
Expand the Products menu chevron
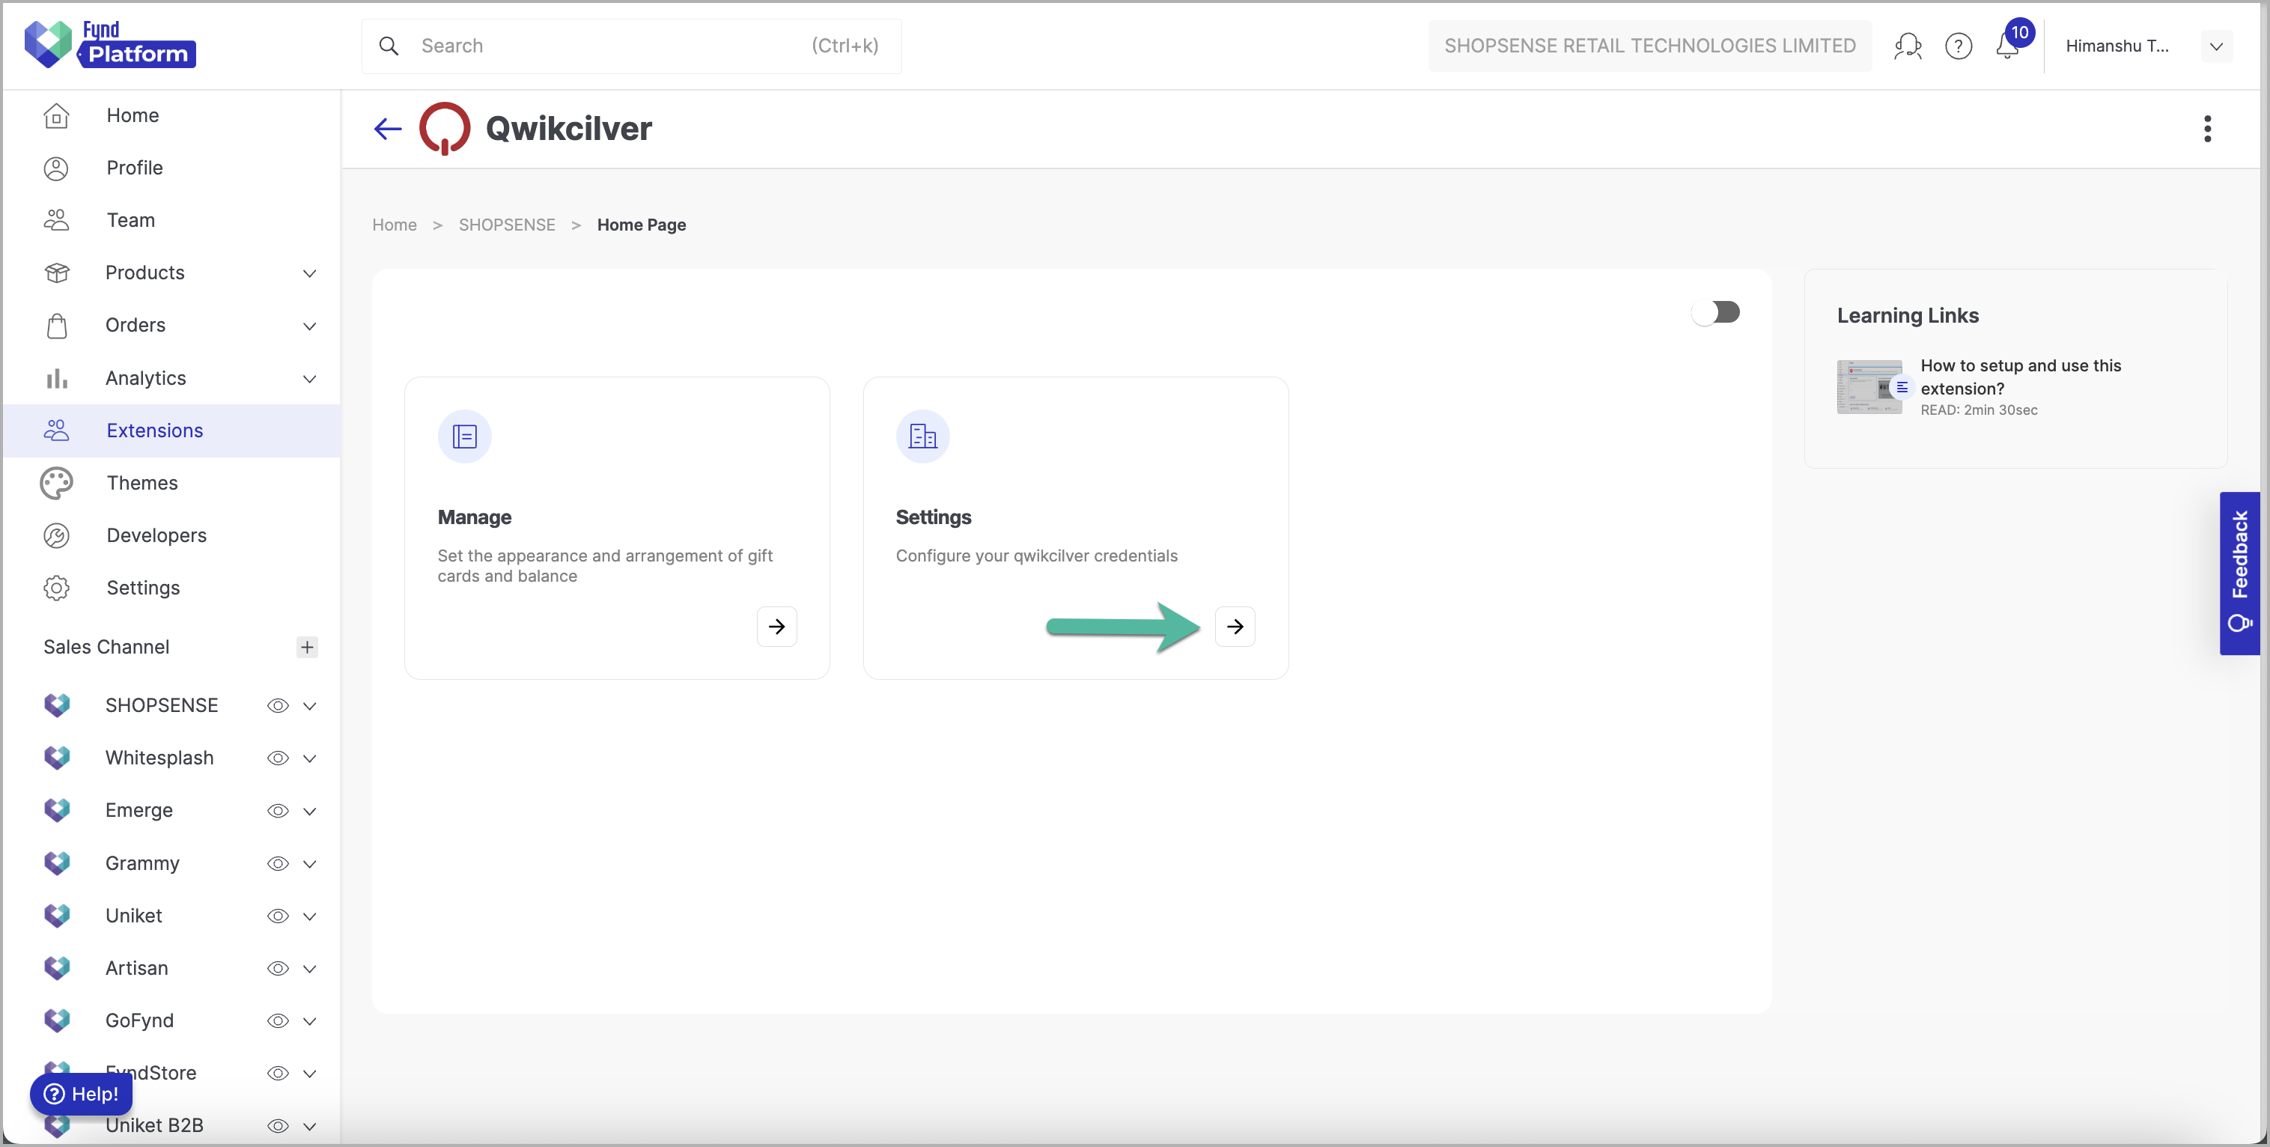[x=309, y=273]
